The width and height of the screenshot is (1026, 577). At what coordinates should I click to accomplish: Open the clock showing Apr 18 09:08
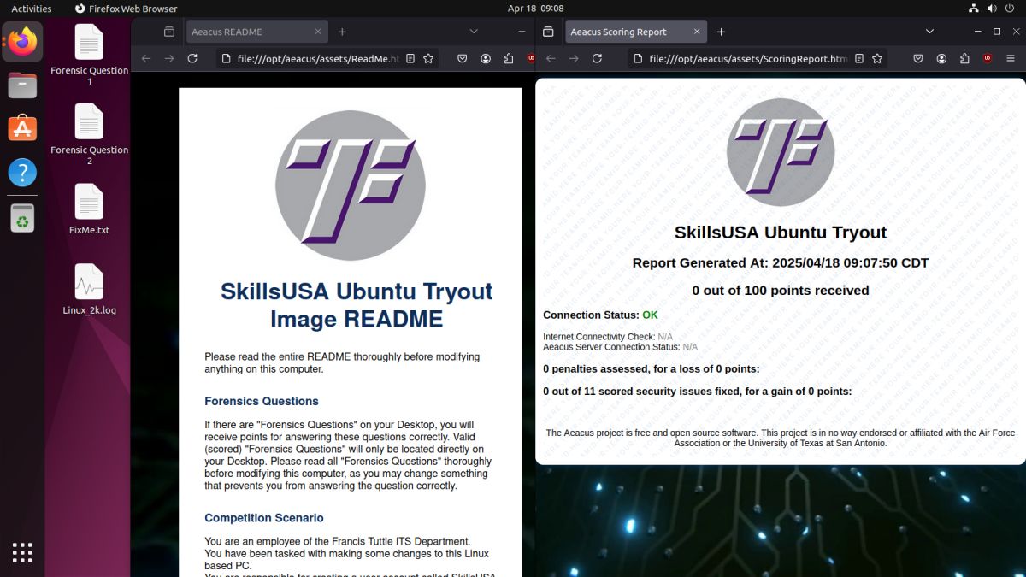tap(536, 9)
